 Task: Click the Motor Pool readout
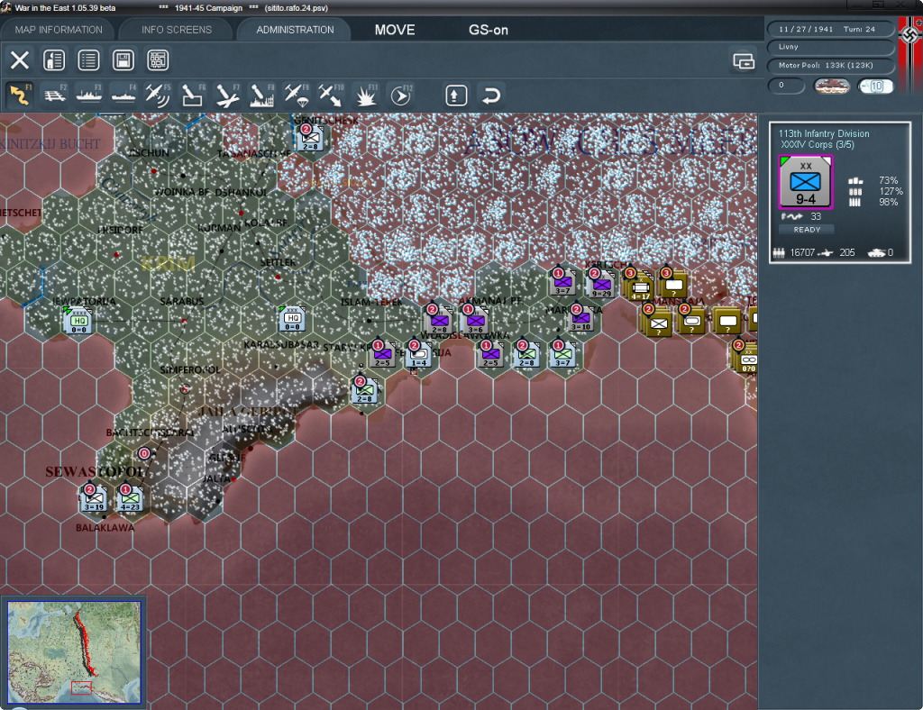click(x=830, y=65)
